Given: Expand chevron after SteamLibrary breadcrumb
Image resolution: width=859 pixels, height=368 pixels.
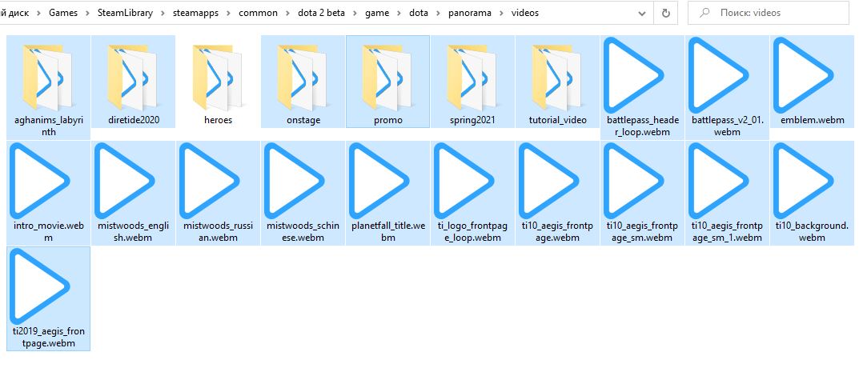Looking at the screenshot, I should 162,13.
